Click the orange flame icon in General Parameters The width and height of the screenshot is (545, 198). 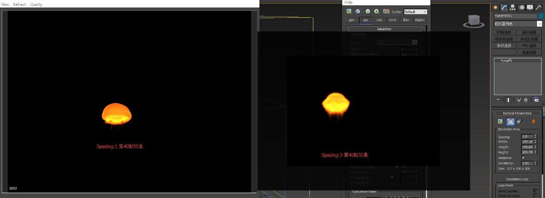(534, 121)
